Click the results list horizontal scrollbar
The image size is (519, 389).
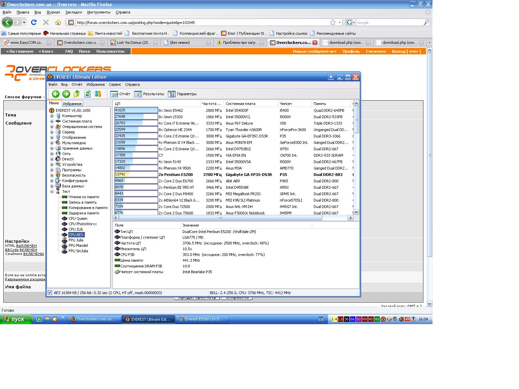(x=233, y=218)
